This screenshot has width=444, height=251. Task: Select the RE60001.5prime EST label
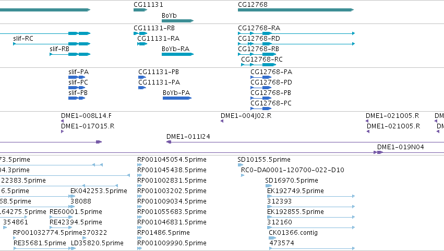point(76,212)
